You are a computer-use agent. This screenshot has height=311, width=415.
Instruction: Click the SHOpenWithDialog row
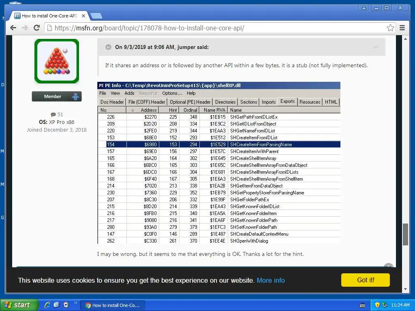pyautogui.click(x=219, y=241)
